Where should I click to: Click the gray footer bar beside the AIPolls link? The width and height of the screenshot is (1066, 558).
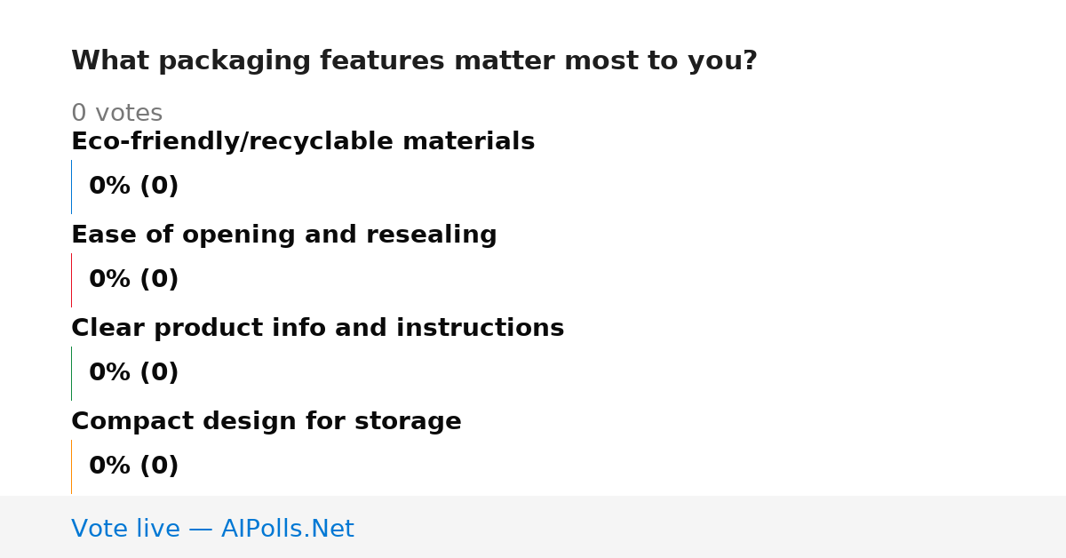tap(711, 527)
